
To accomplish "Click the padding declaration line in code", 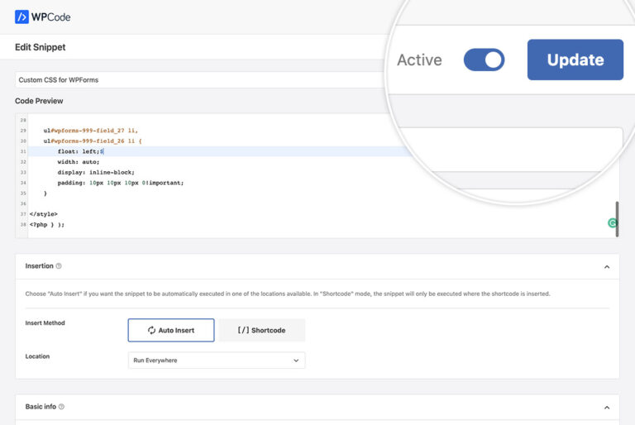I will (x=120, y=183).
